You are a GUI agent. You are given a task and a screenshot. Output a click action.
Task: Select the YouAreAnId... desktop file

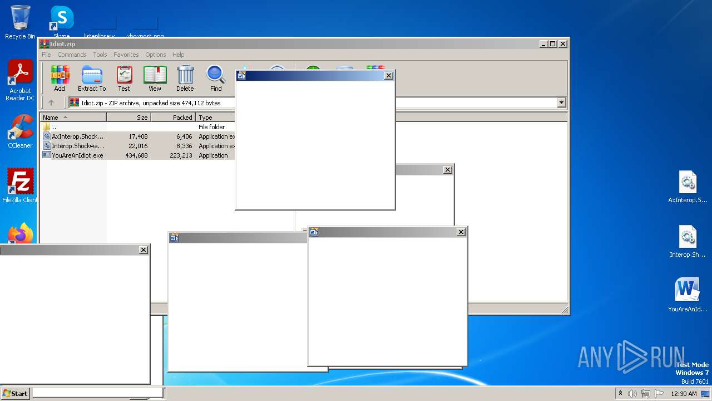click(688, 296)
